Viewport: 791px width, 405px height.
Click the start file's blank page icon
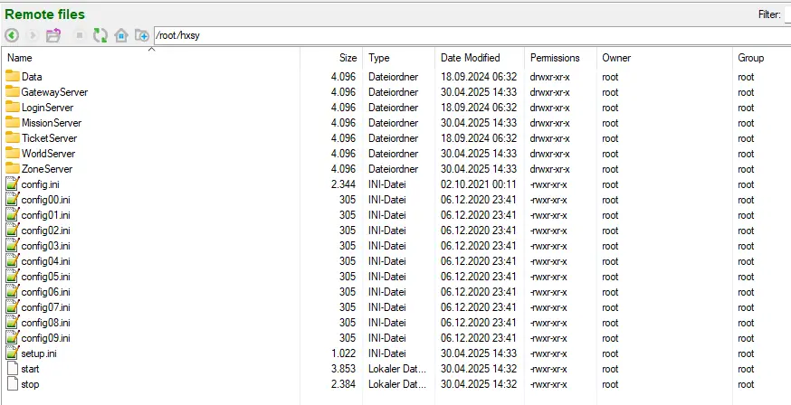point(13,369)
